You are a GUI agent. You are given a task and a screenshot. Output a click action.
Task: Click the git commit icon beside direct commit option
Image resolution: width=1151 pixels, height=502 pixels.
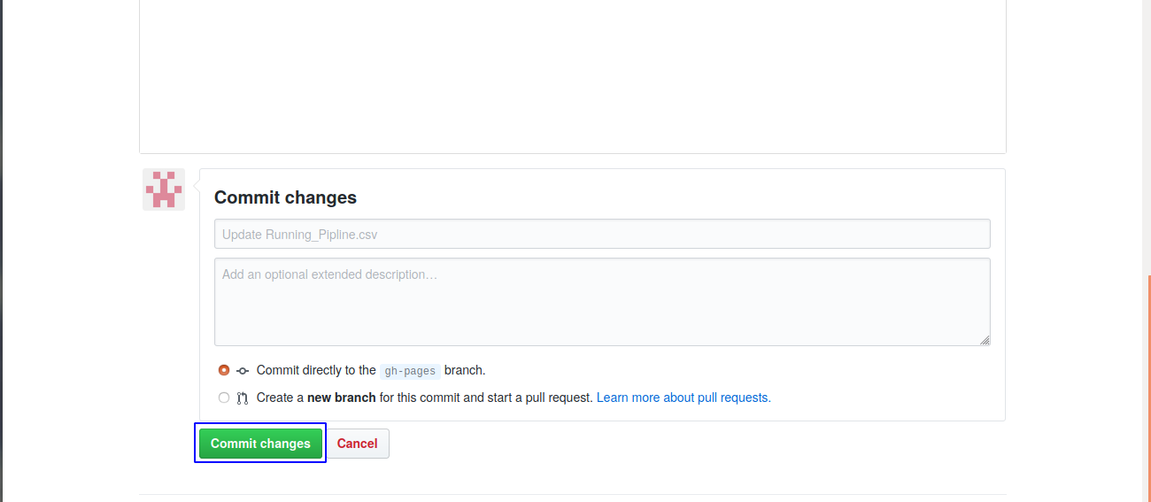243,371
